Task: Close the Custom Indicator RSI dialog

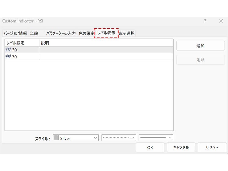Action: click(x=221, y=21)
